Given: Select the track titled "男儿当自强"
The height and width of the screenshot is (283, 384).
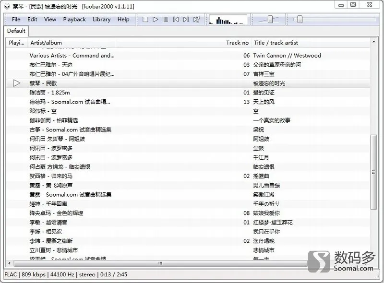Looking at the screenshot, I should tap(188, 185).
